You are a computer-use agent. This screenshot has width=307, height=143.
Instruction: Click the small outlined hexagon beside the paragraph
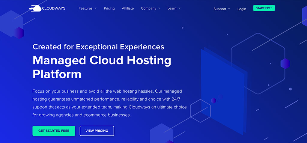tap(200, 111)
